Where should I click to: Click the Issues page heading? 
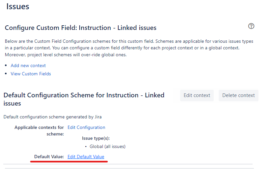point(18,6)
